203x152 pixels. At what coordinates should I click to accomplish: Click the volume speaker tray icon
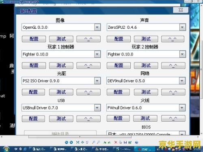pyautogui.click(x=169, y=149)
